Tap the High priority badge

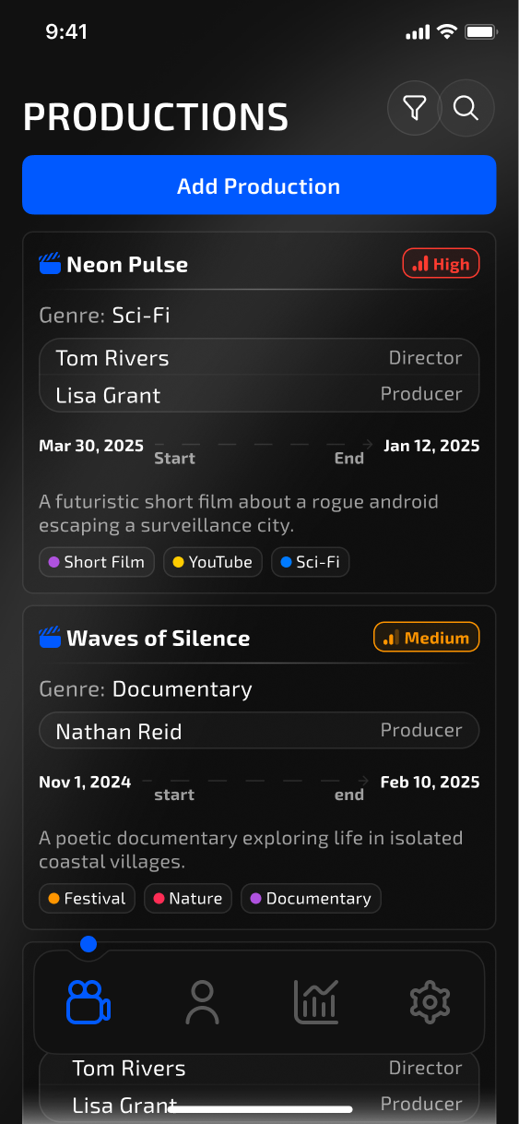(442, 264)
